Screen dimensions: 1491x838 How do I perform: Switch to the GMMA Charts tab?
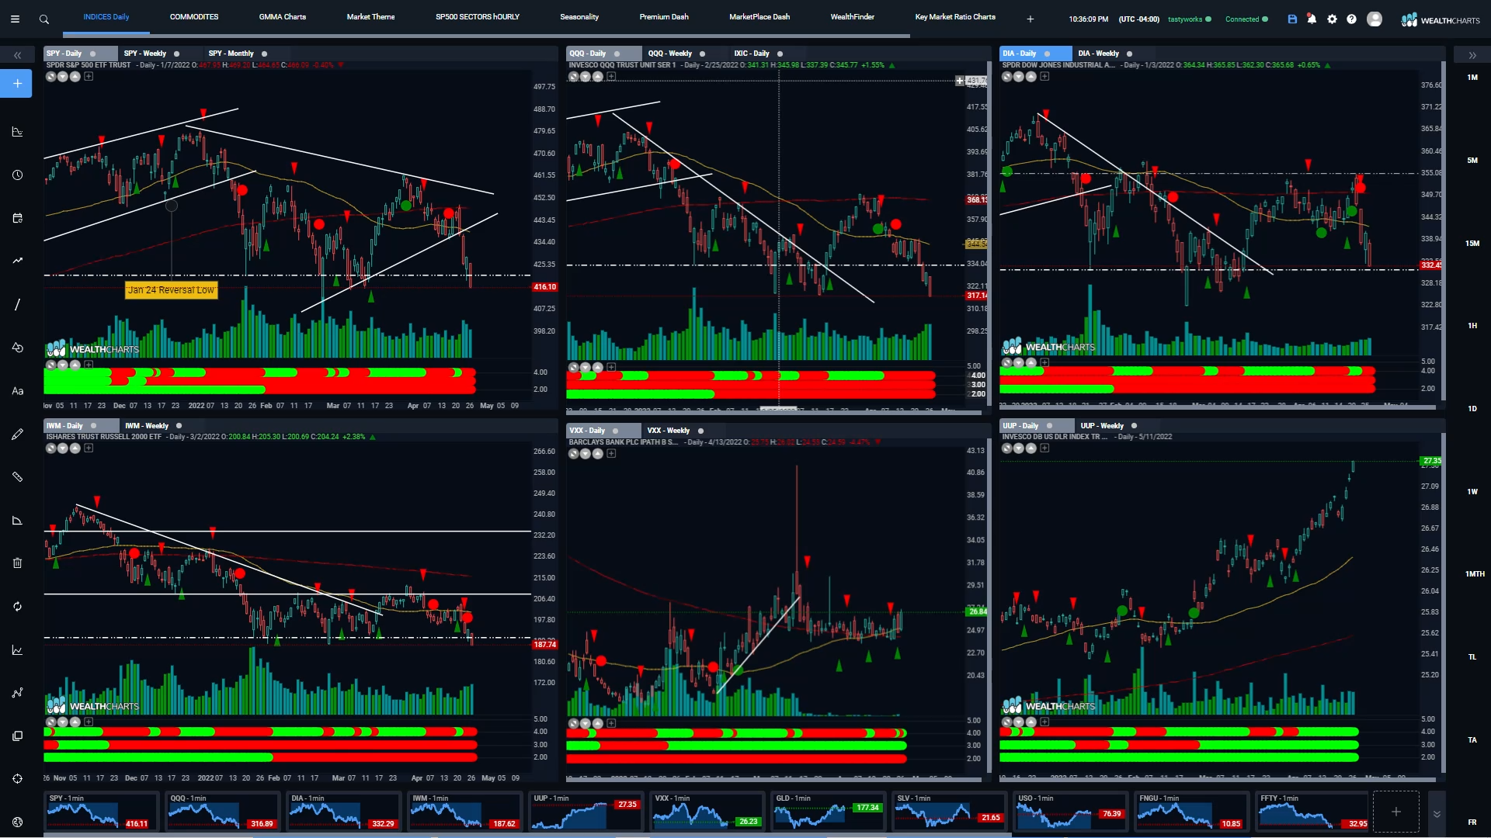[283, 17]
